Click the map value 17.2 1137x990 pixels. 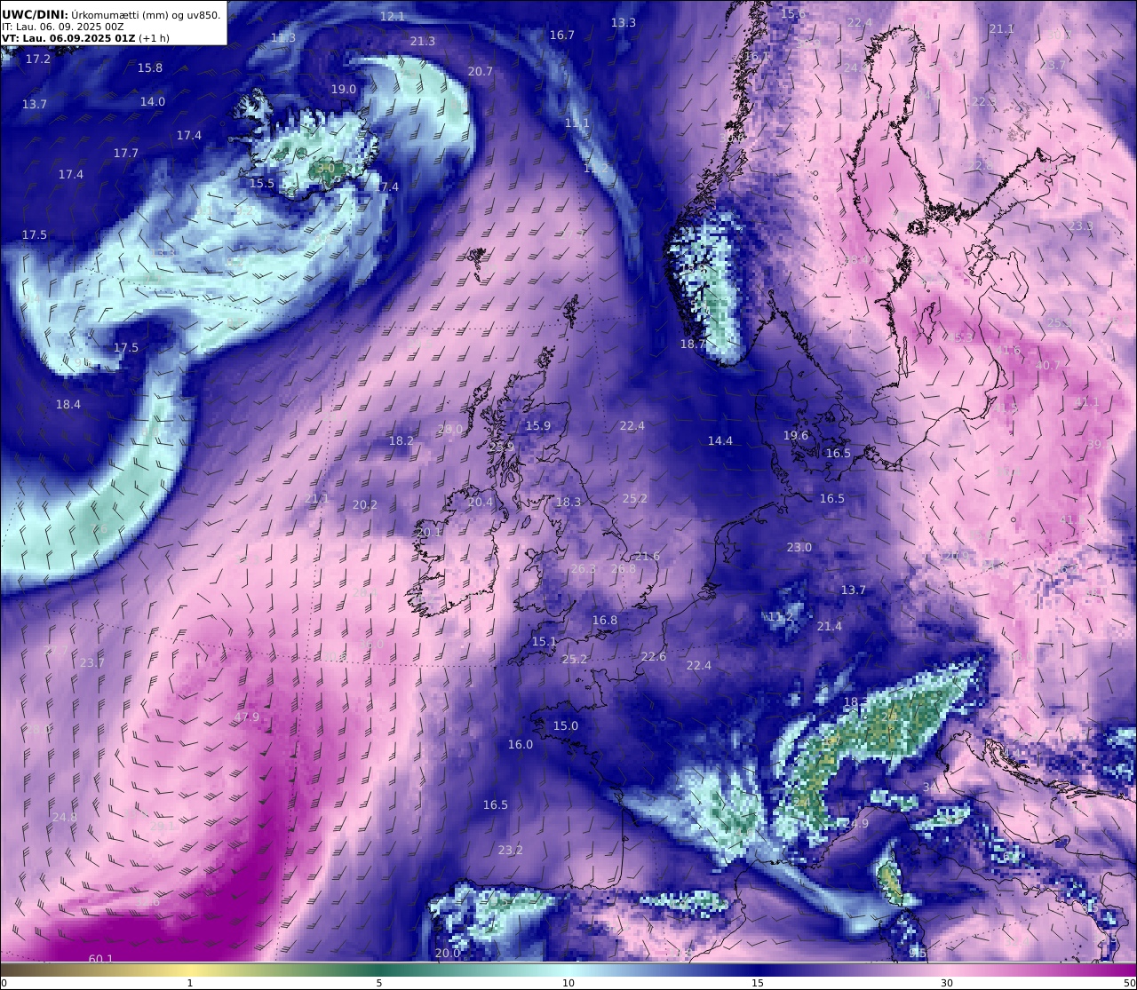(x=38, y=59)
